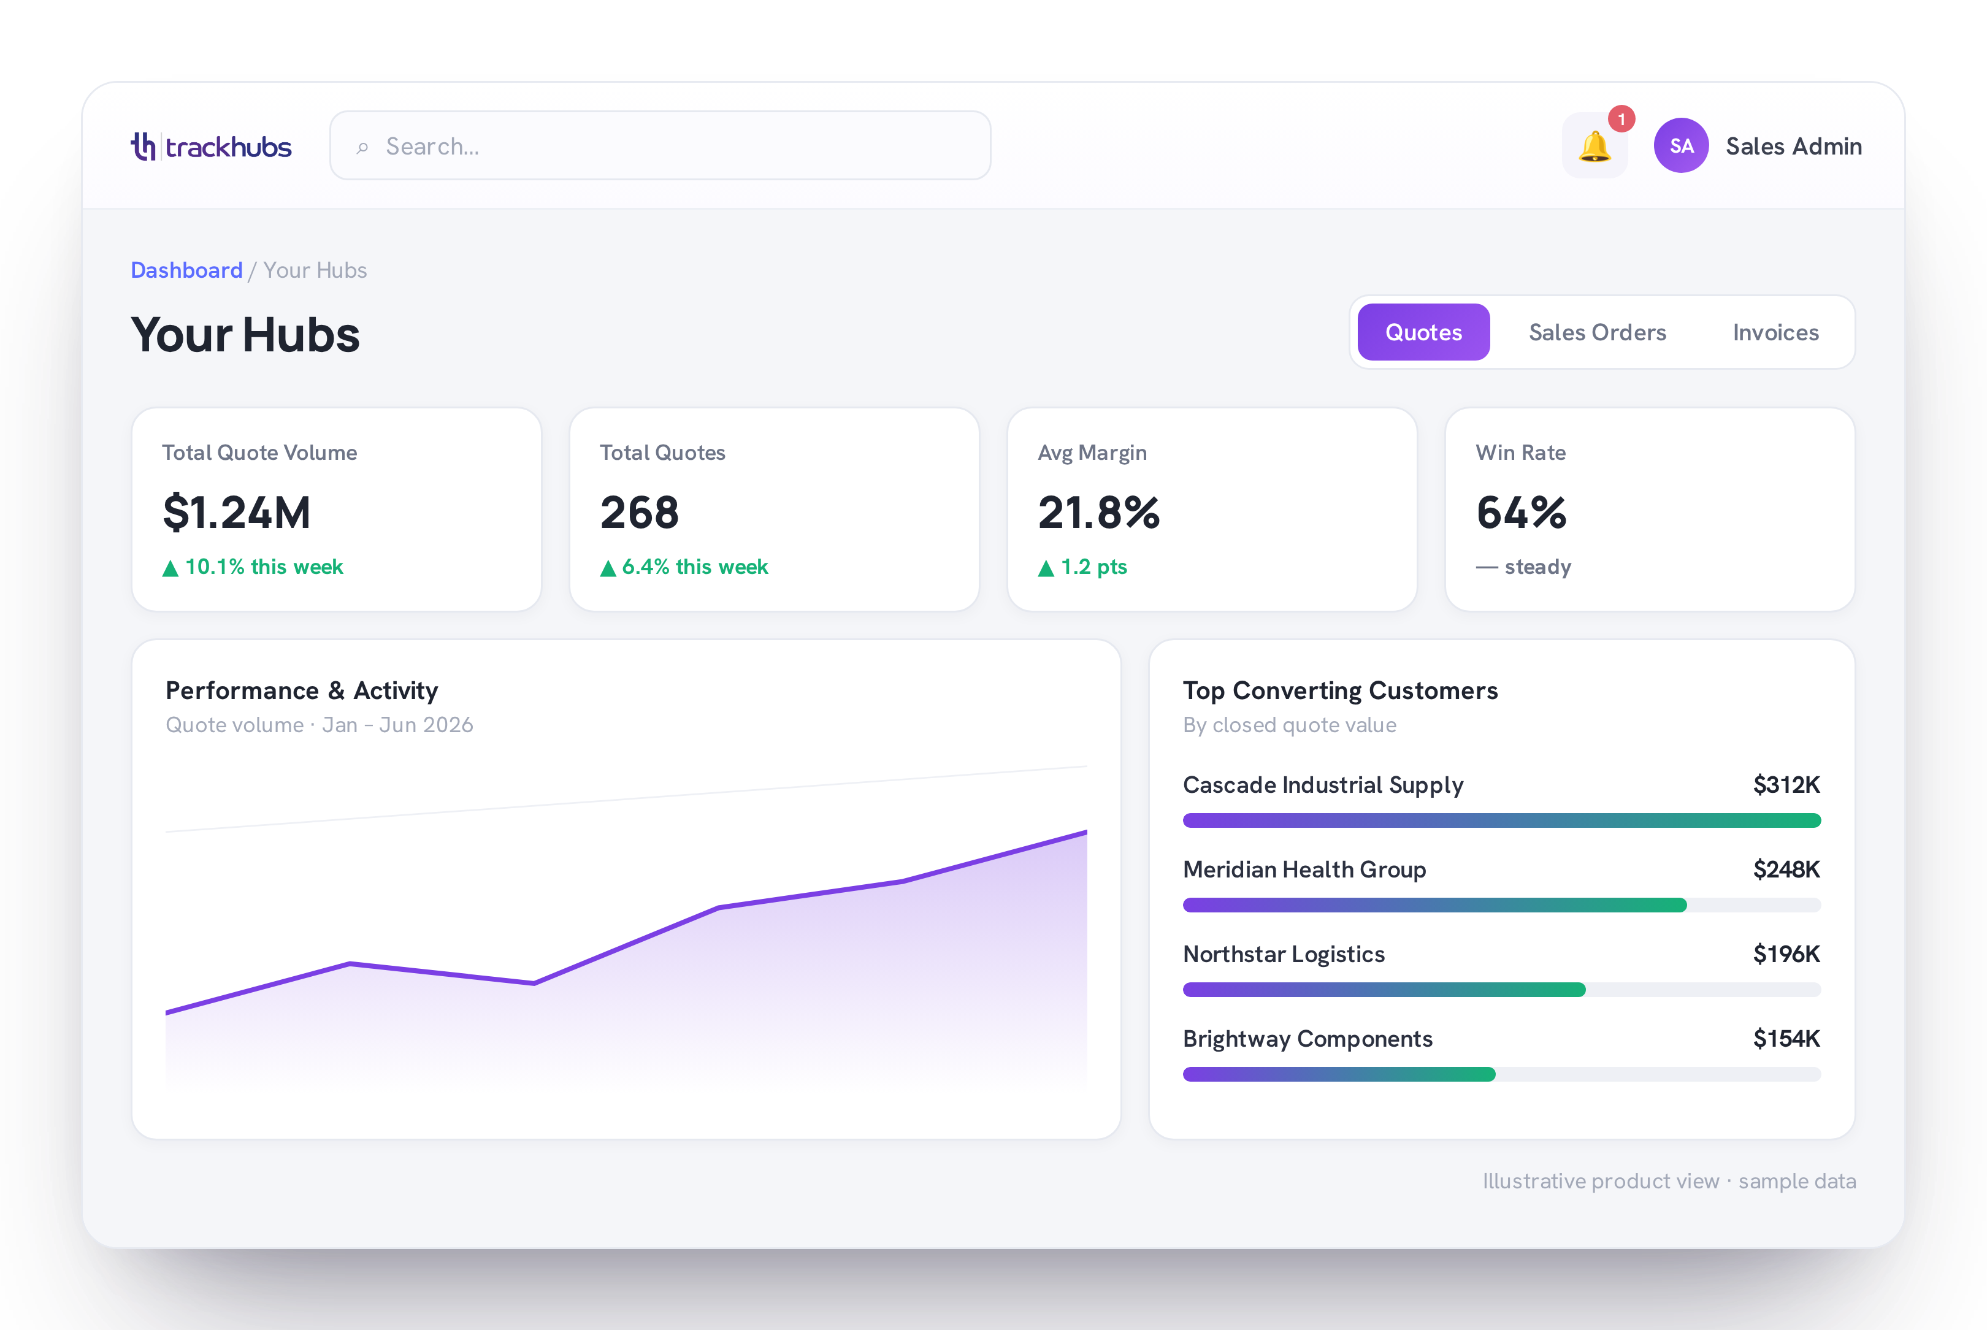The height and width of the screenshot is (1330, 1987).
Task: Focus the Search input field
Action: [x=660, y=146]
